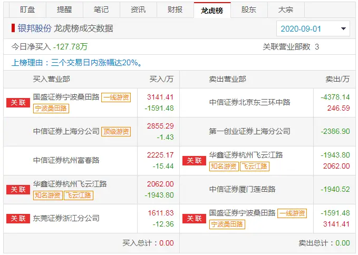Click the 买入营业部 column header
This screenshot has height=255, width=358.
[51, 79]
